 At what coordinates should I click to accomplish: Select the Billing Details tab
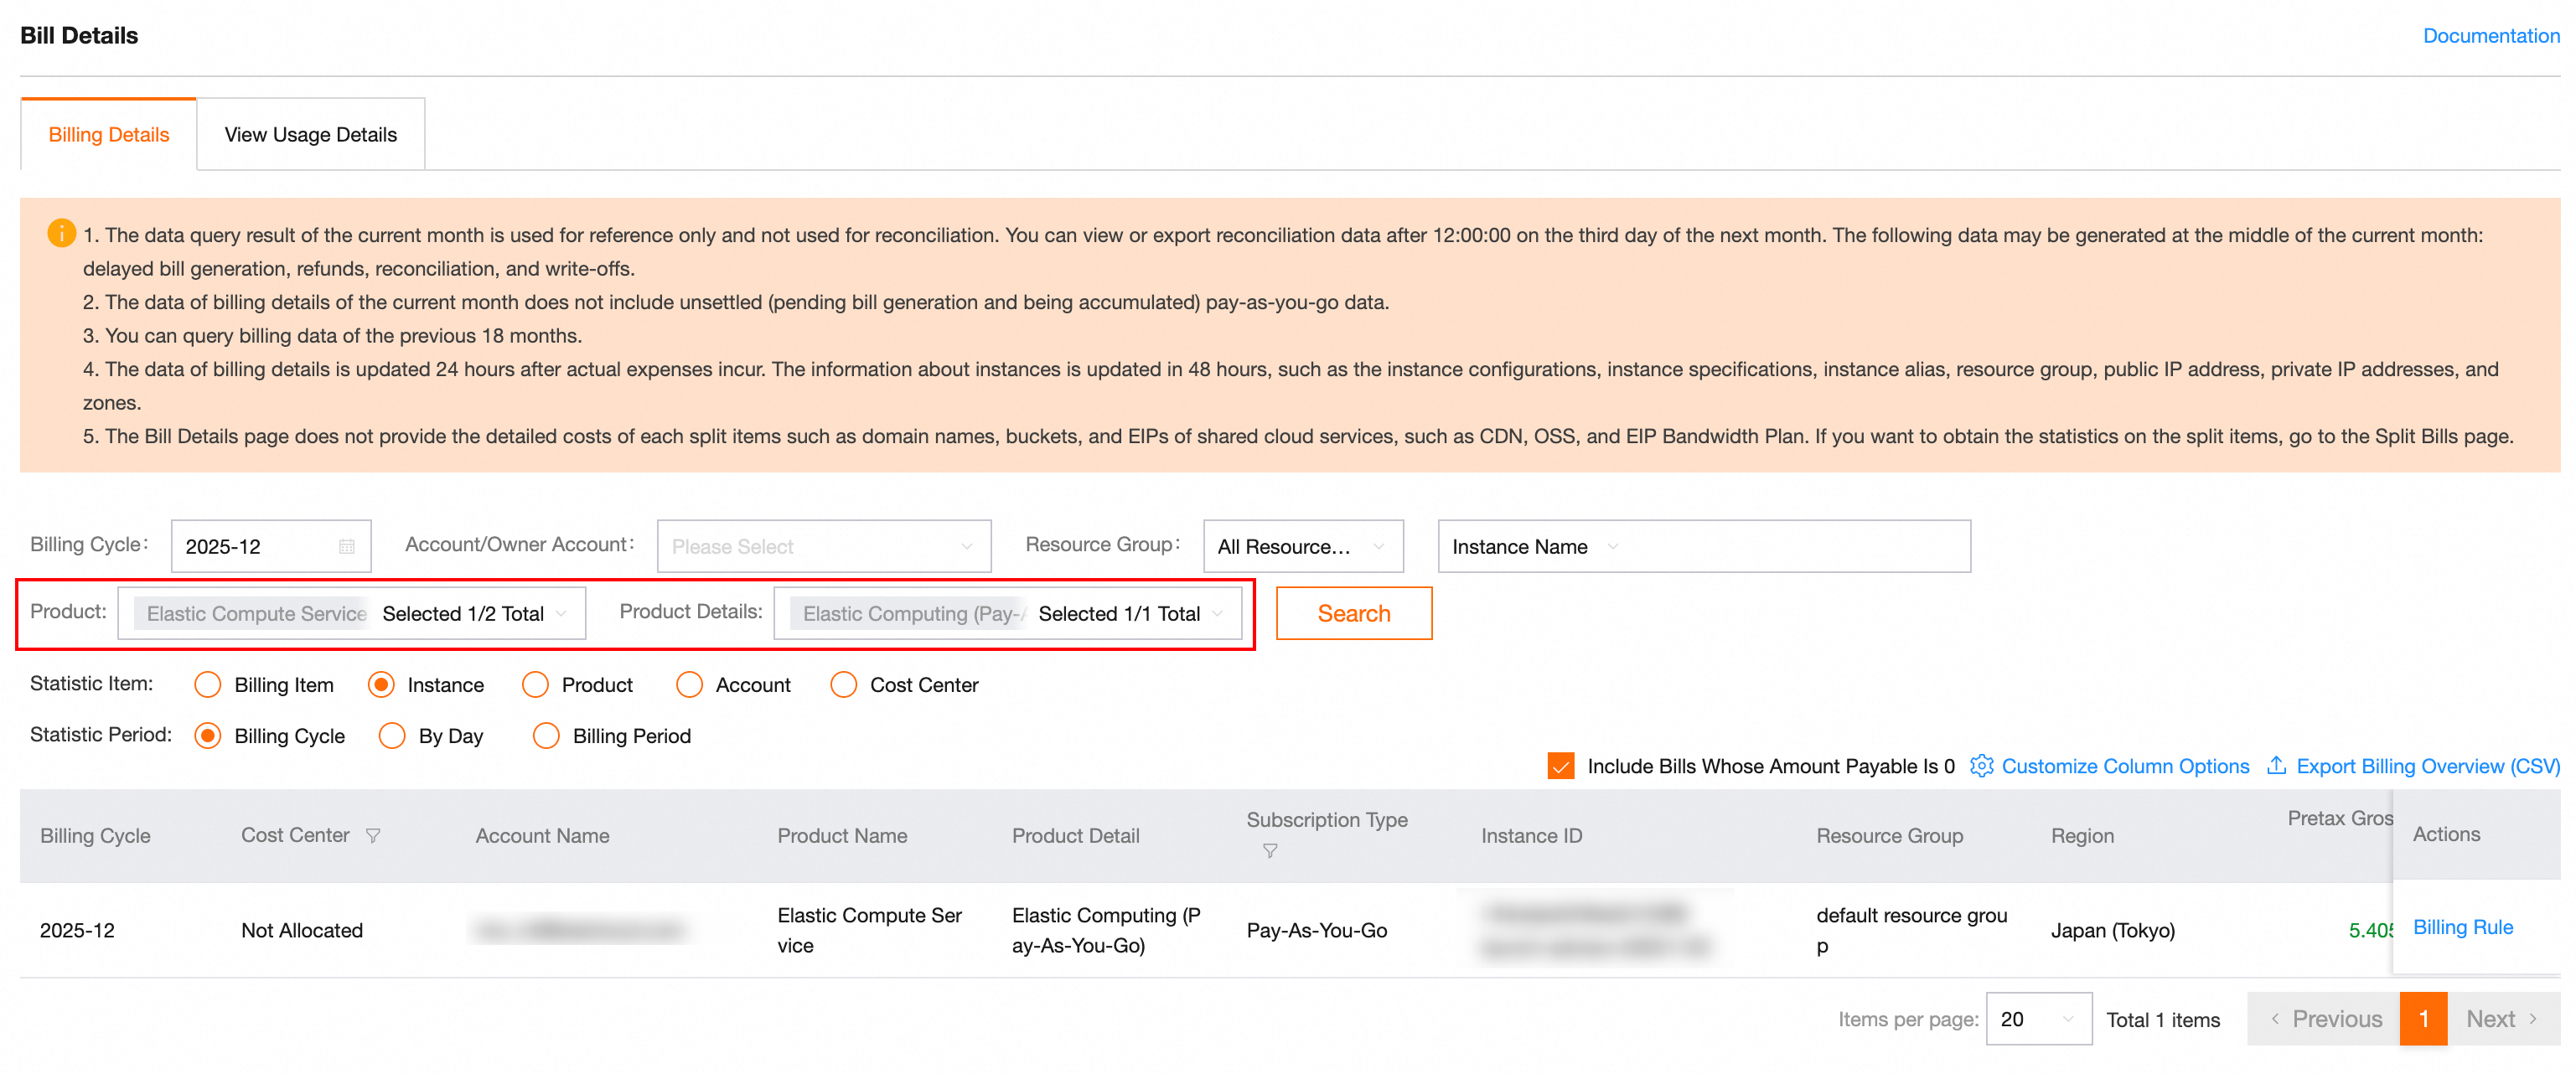coord(108,134)
